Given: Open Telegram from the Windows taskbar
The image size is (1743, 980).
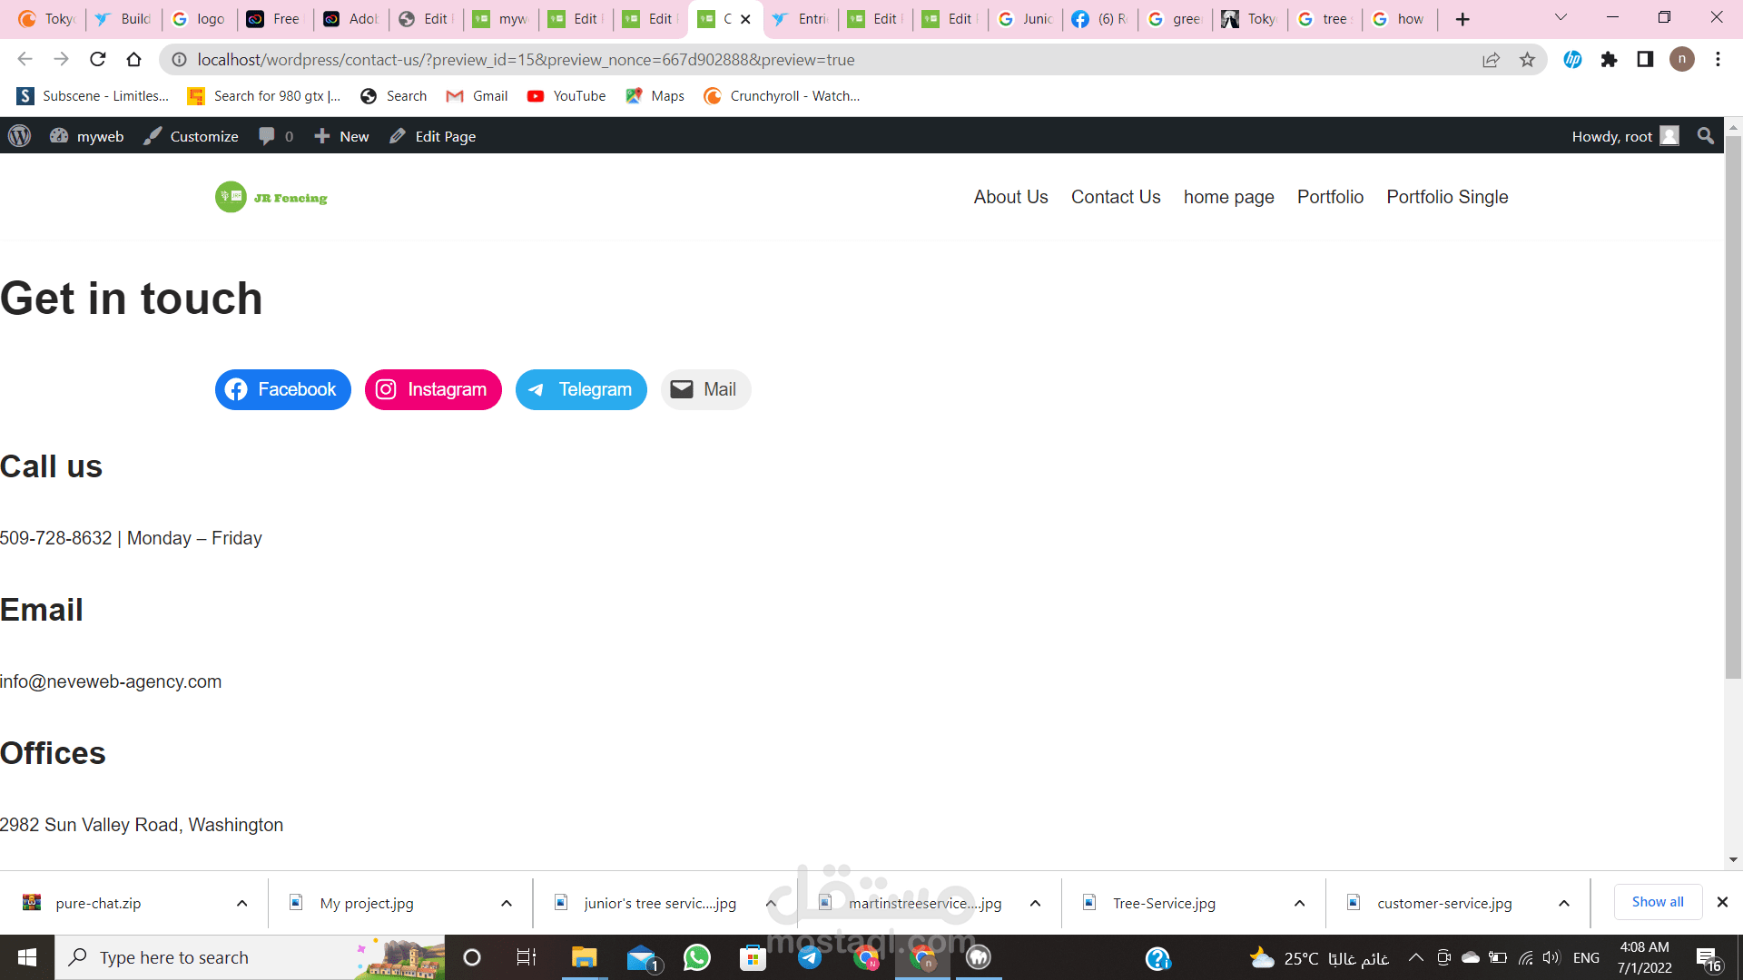Looking at the screenshot, I should tap(809, 957).
